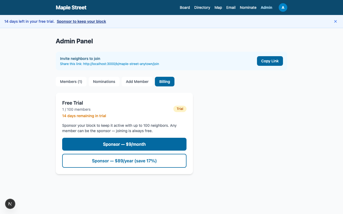Select the Admin nav link
The height and width of the screenshot is (214, 343).
click(x=266, y=7)
